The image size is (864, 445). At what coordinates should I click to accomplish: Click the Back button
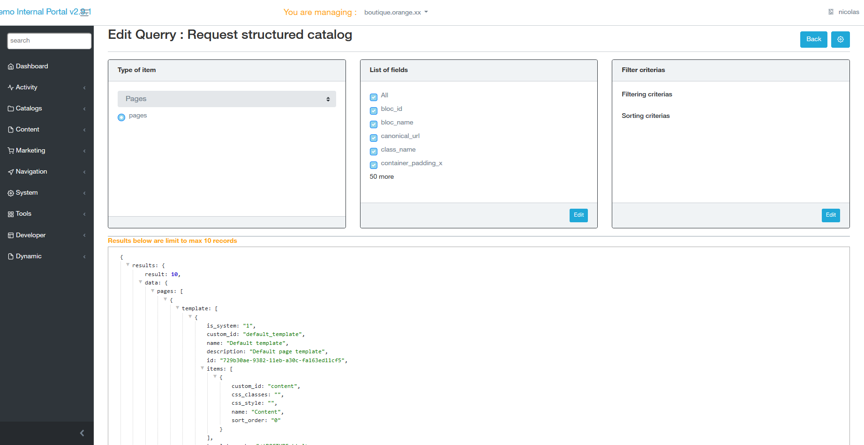(x=813, y=39)
